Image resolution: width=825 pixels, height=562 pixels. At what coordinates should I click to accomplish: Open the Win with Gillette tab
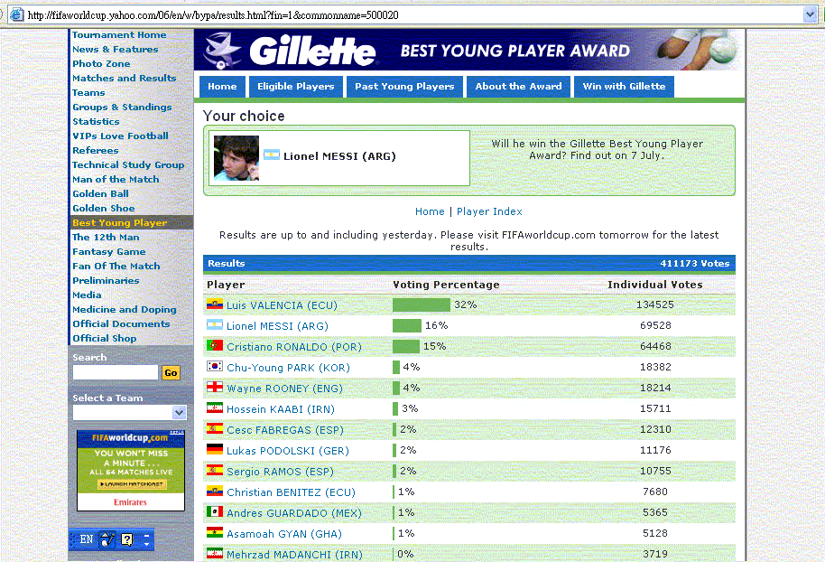click(624, 87)
